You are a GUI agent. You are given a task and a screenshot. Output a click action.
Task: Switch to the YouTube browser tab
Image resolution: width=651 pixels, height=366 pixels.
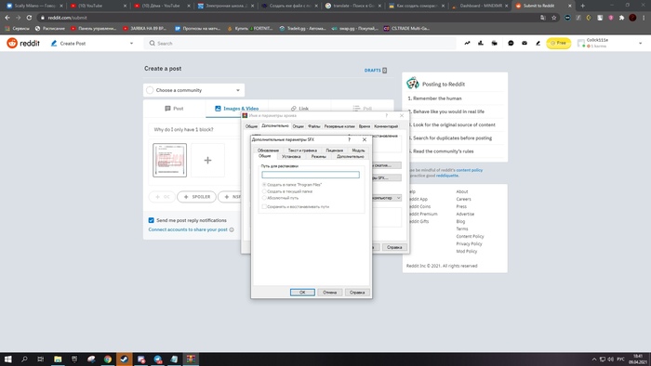tap(98, 6)
